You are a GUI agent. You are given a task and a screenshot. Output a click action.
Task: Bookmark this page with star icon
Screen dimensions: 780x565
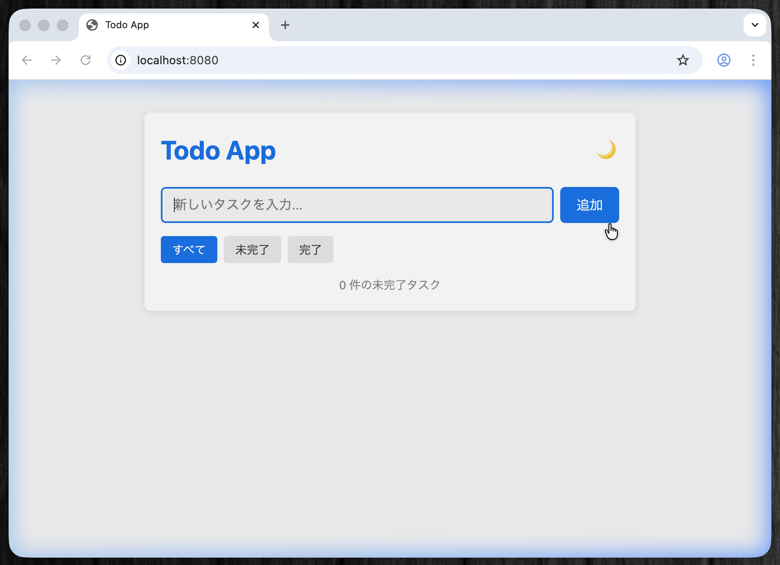pos(683,60)
